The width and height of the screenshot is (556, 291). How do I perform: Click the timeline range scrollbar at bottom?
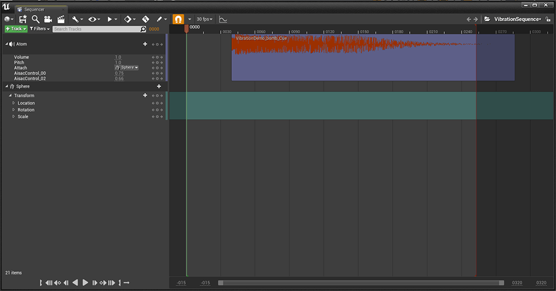(361, 283)
